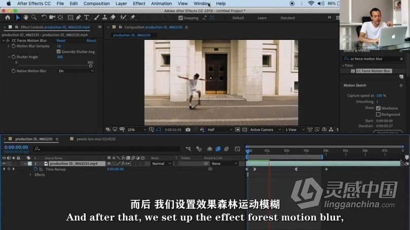
Task: Click the About link of effect
Action: pos(91,40)
